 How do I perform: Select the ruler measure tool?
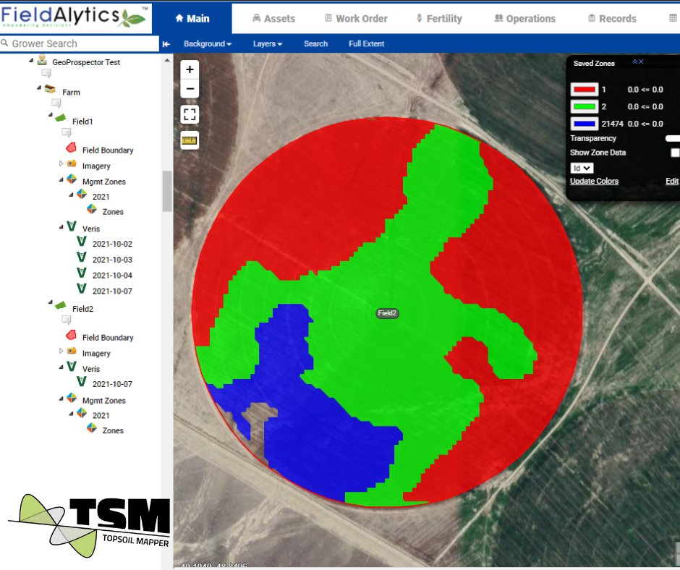[x=190, y=140]
